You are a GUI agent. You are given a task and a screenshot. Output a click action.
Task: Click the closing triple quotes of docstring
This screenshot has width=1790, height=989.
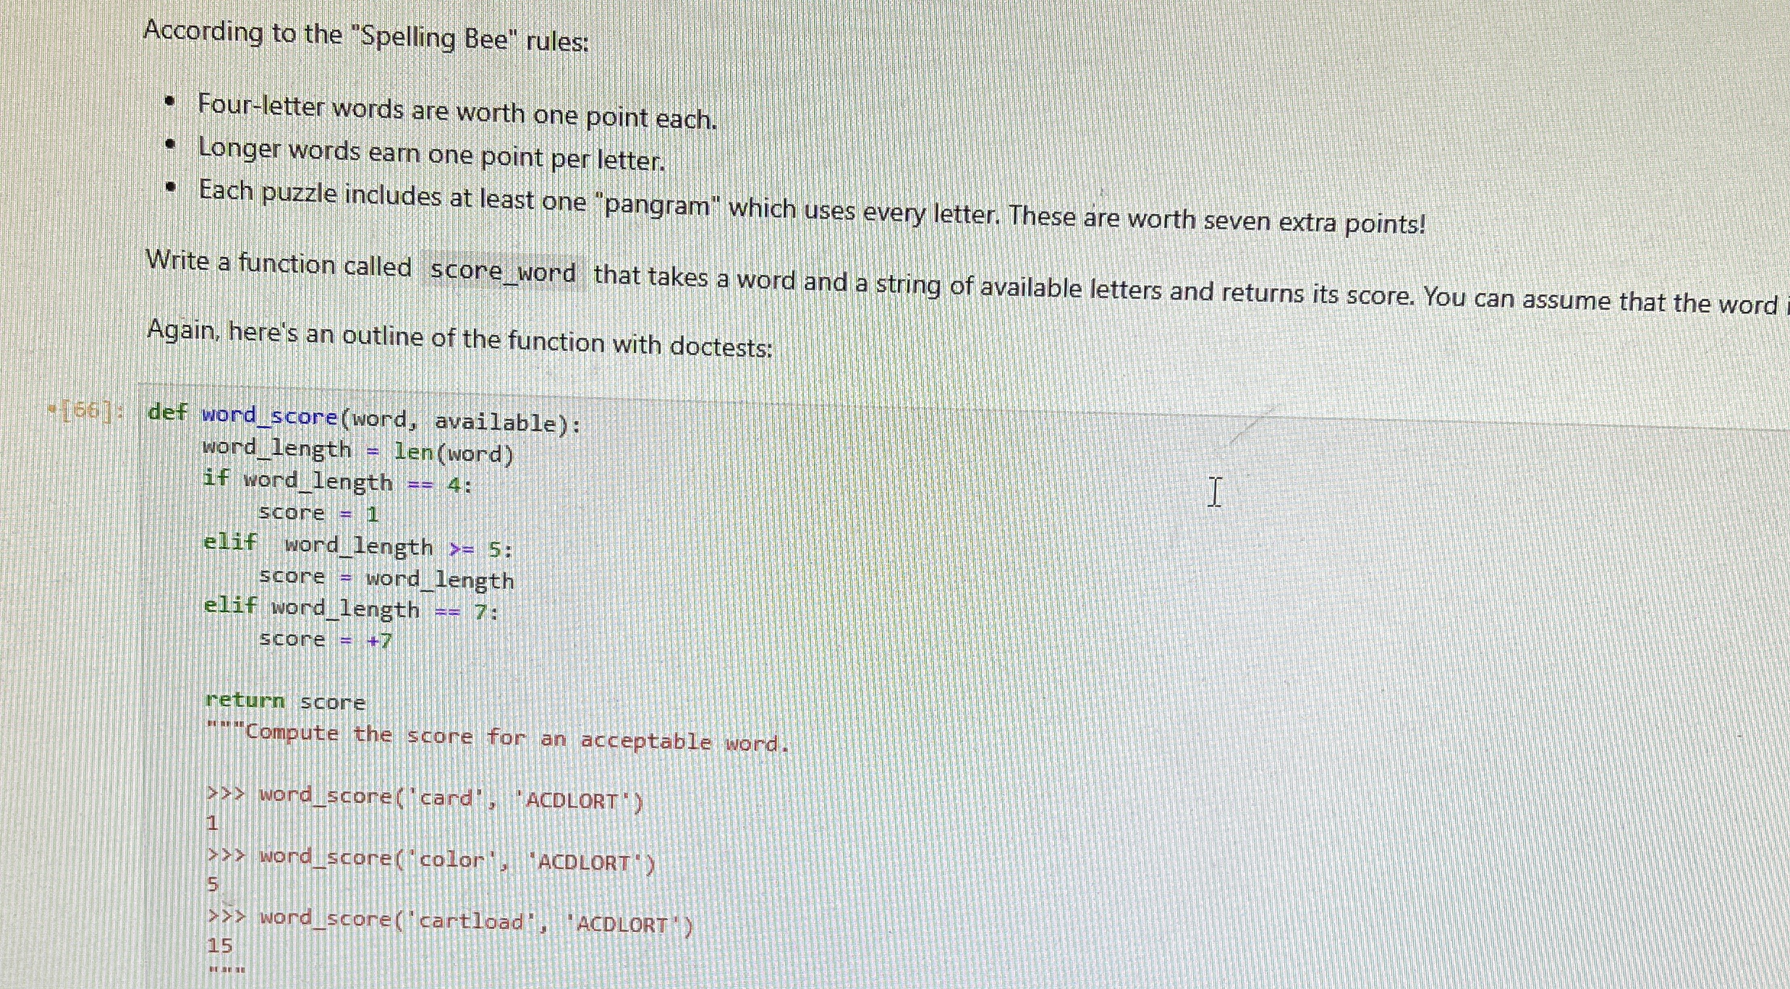pos(226,970)
